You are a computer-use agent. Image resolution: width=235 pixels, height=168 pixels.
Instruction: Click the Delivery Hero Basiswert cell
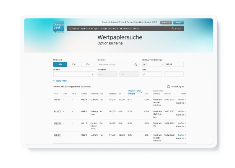tap(94, 113)
